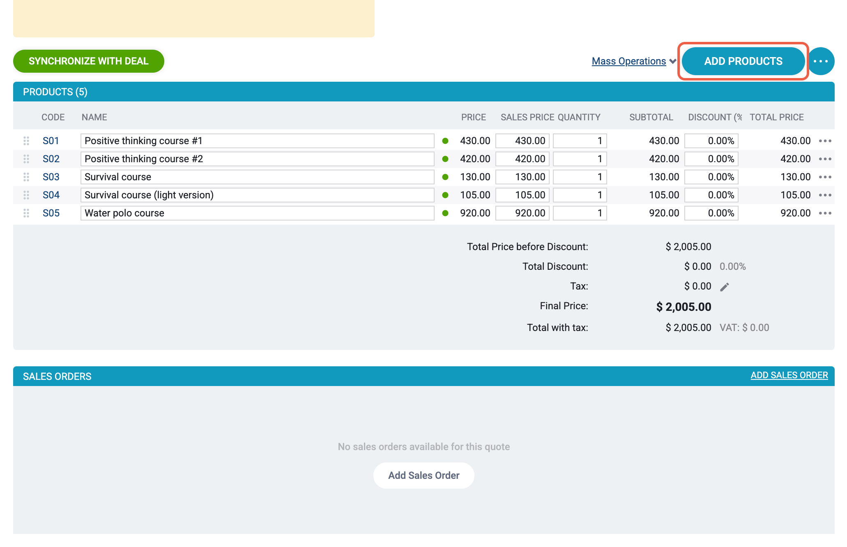The width and height of the screenshot is (847, 547).
Task: Open three-dot menu for Positive thinking course #1
Action: click(825, 141)
